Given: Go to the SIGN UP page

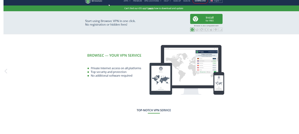Looking at the screenshot, I should [177, 1].
